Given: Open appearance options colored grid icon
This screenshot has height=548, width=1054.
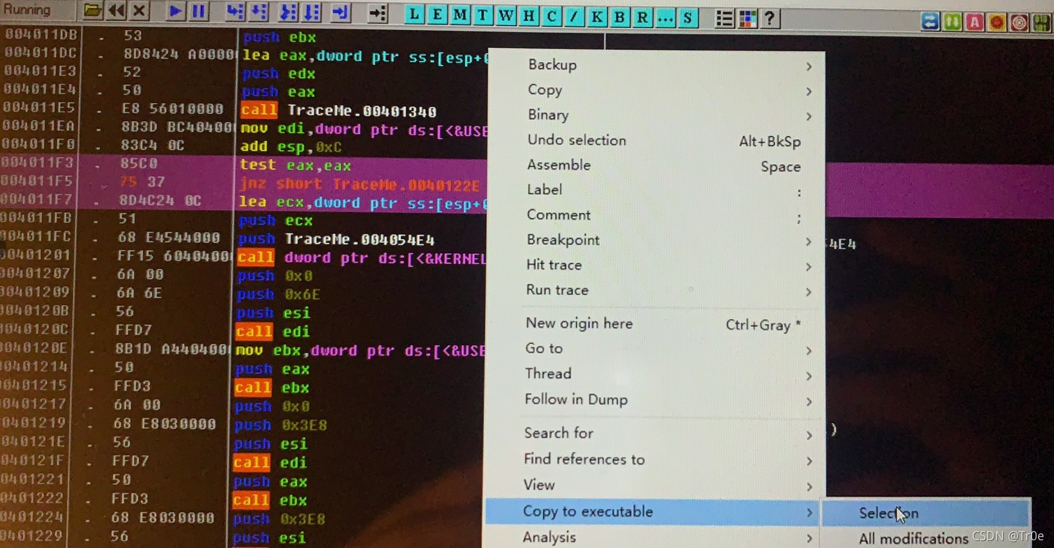Looking at the screenshot, I should pos(747,19).
